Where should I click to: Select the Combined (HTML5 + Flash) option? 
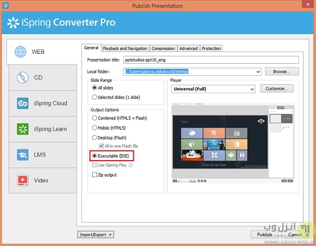point(95,119)
